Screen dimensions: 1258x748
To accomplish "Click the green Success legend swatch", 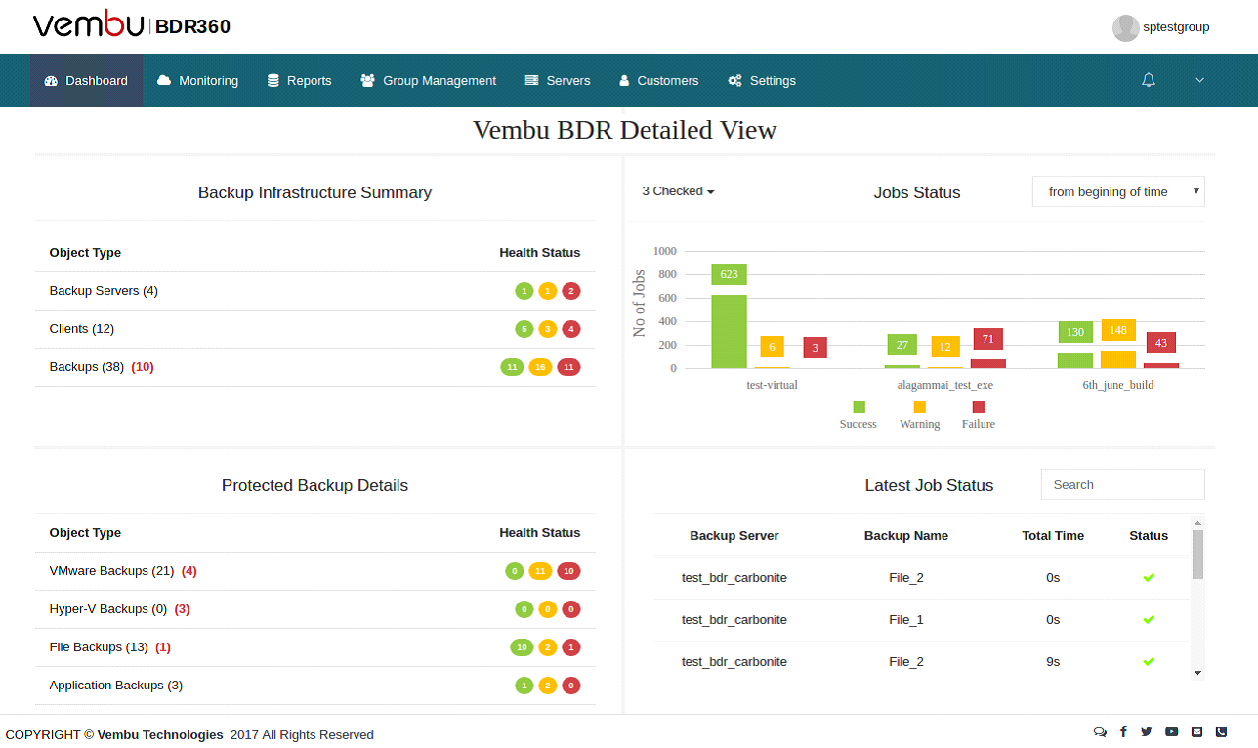I will [859, 407].
